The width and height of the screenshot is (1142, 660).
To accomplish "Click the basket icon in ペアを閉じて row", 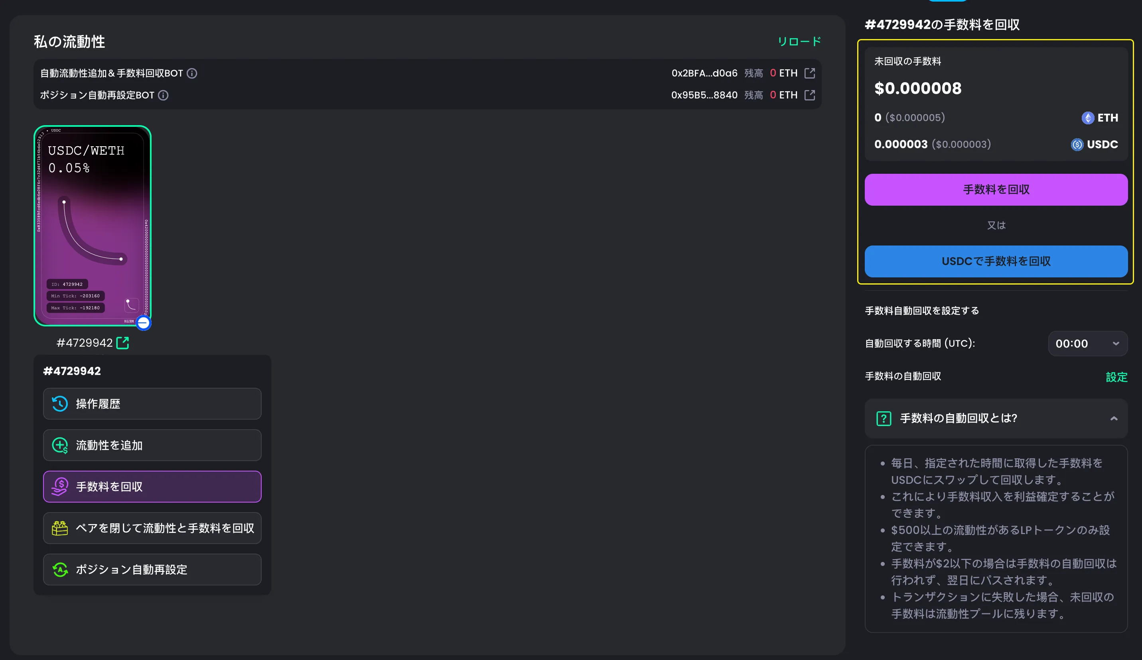I will click(x=60, y=528).
